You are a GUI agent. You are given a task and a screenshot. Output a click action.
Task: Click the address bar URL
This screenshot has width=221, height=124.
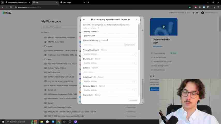coord(30,7)
